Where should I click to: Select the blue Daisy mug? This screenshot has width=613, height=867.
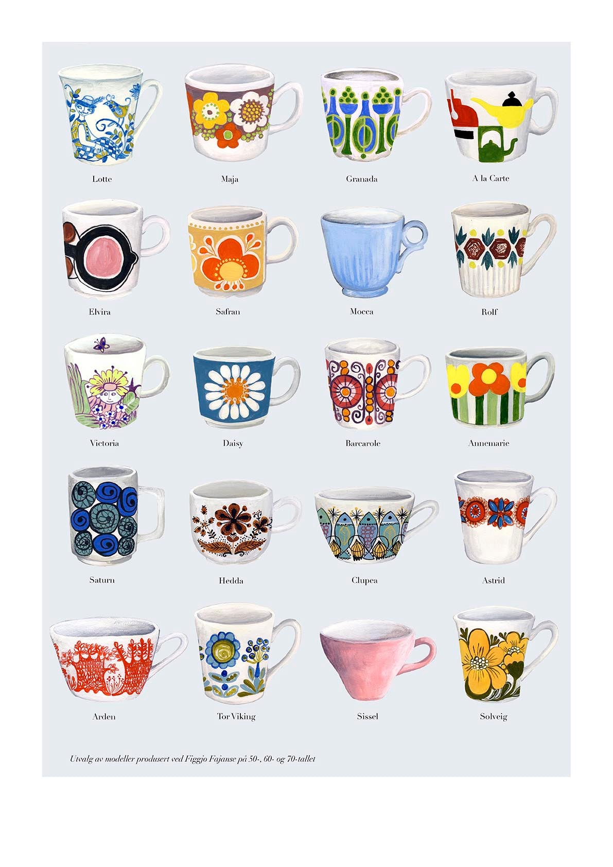pos(245,387)
